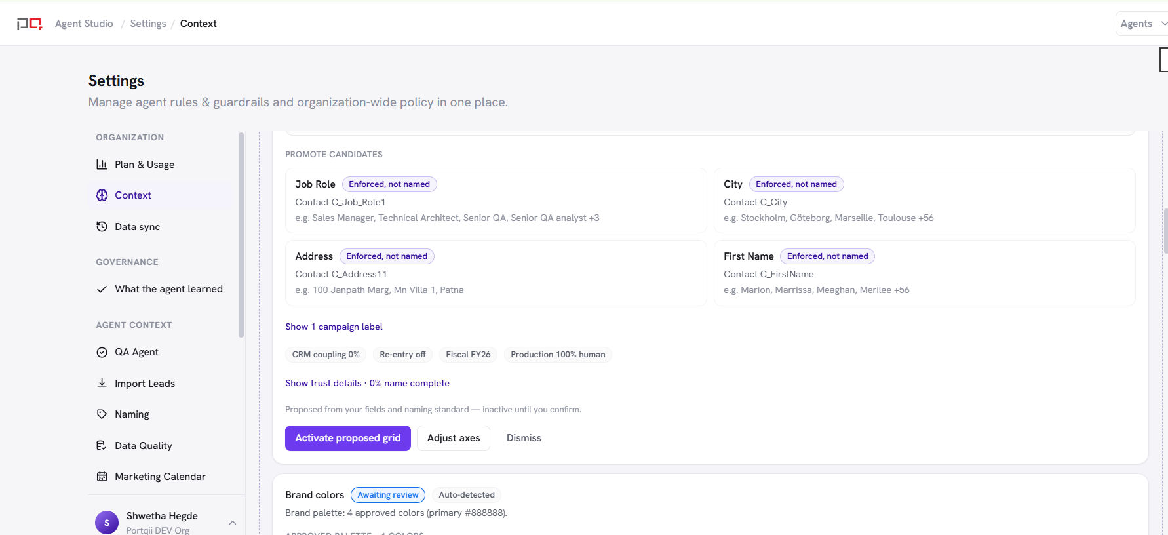Screen dimensions: 1168x535
Task: Click the Agent Studio logo icon
Action: pyautogui.click(x=29, y=24)
